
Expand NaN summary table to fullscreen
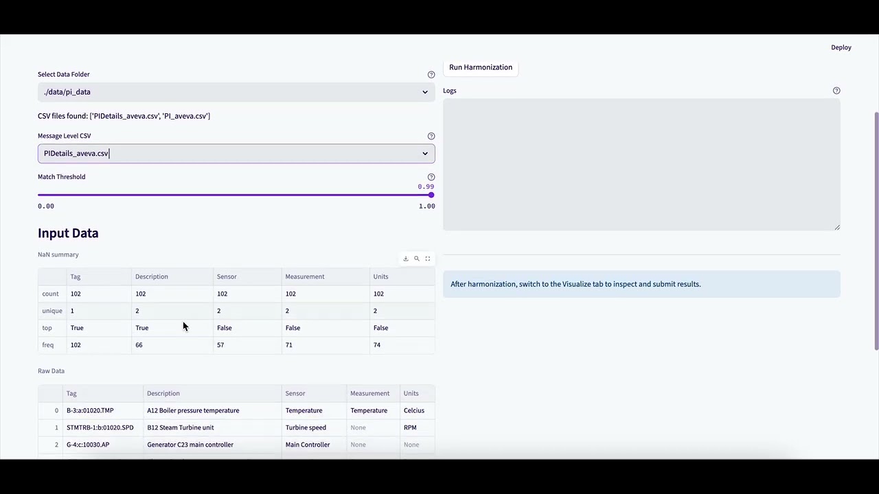(428, 259)
